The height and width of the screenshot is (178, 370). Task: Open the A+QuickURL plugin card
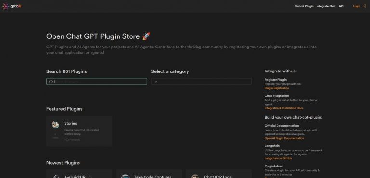tap(79, 174)
